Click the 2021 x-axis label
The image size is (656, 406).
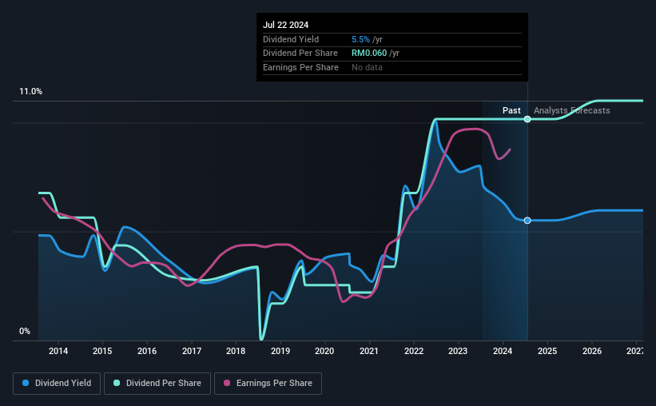point(369,351)
